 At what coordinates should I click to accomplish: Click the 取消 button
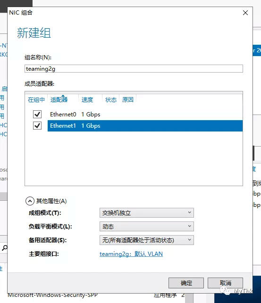pyautogui.click(x=226, y=283)
